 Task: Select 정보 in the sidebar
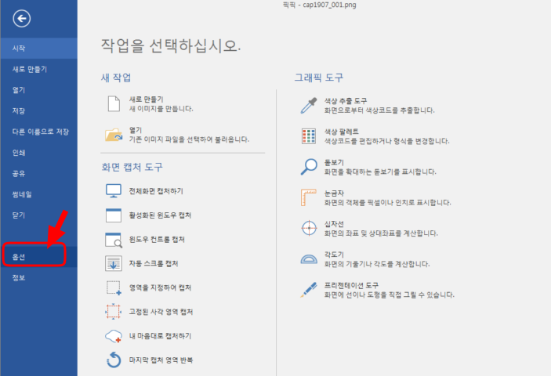click(38, 278)
